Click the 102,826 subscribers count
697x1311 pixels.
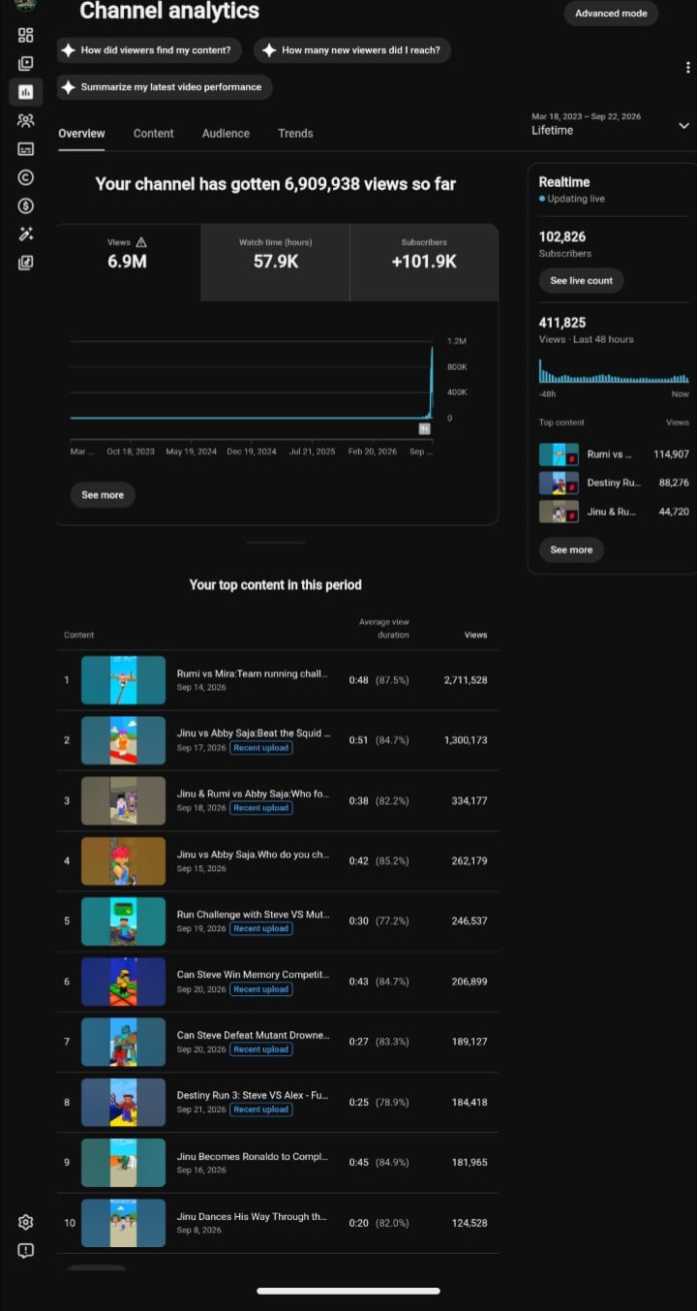(562, 236)
